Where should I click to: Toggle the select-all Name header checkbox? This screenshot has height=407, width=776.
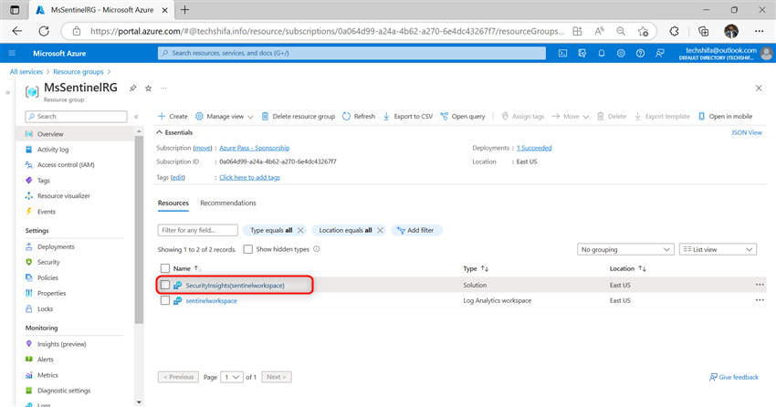[x=165, y=268]
